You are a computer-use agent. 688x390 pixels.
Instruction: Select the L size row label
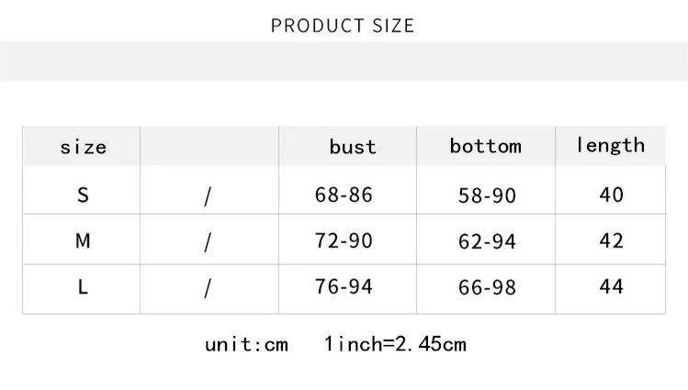point(83,287)
